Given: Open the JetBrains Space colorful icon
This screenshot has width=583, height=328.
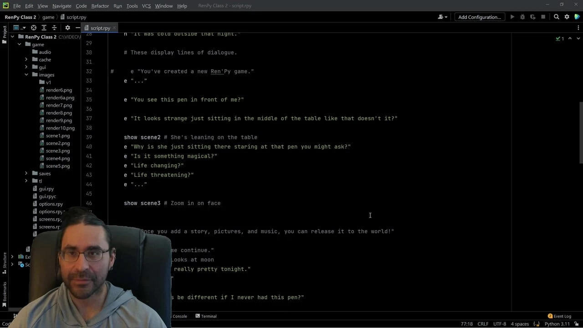Looking at the screenshot, I should (577, 17).
